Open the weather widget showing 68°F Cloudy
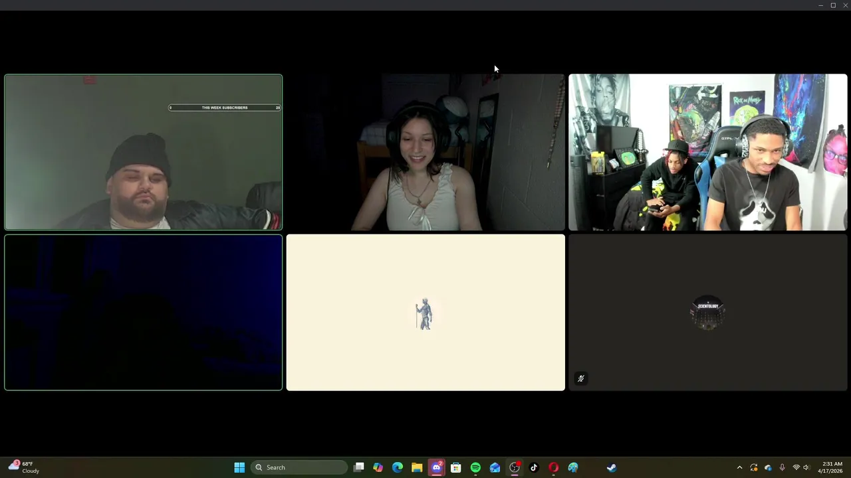 (24, 467)
